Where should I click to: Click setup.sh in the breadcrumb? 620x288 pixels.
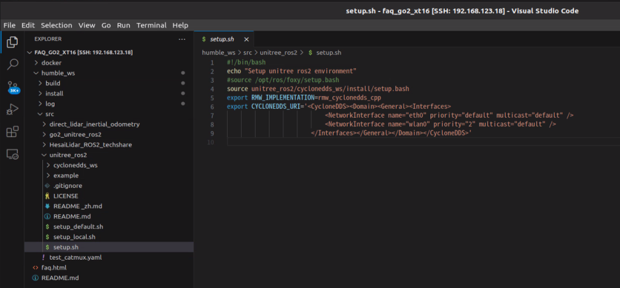coord(329,53)
